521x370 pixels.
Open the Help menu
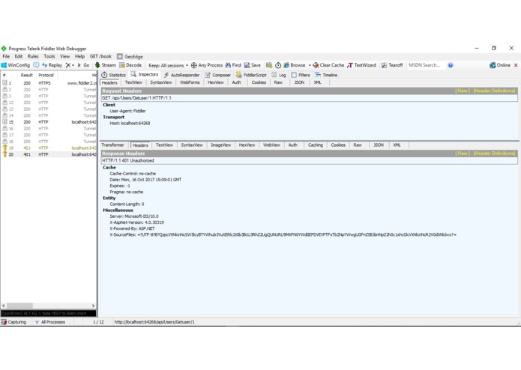79,56
